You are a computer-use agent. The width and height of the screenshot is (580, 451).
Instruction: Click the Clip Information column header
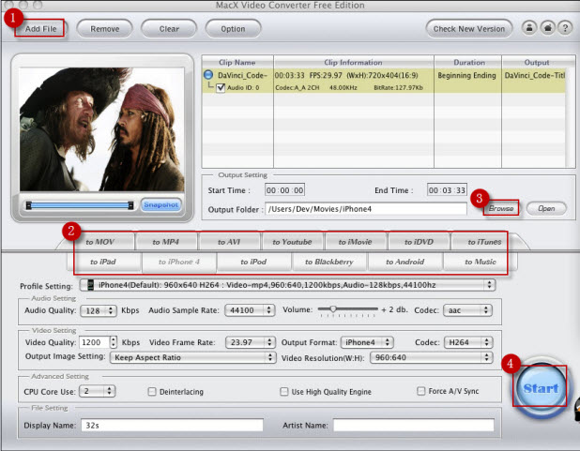353,62
